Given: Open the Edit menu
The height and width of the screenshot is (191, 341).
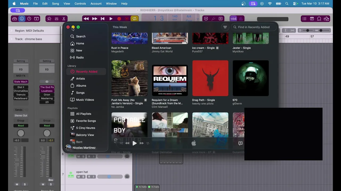Looking at the screenshot, I should coord(45,3).
